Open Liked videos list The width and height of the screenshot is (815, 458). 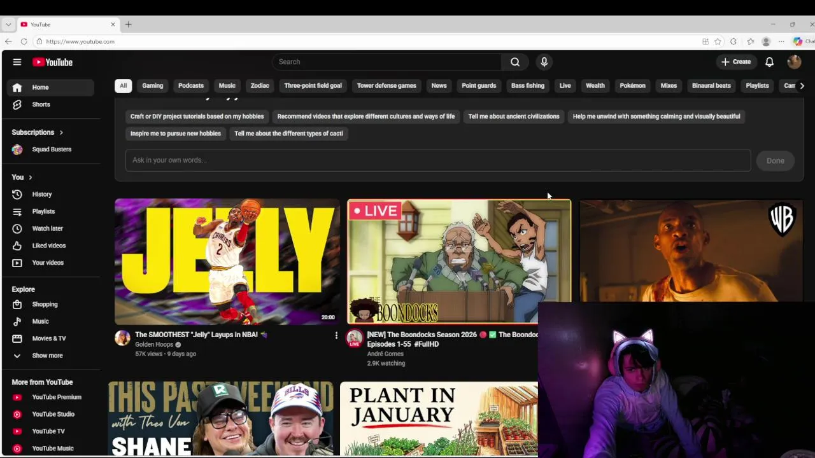point(51,246)
